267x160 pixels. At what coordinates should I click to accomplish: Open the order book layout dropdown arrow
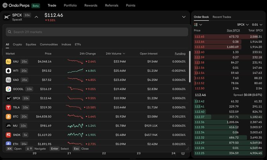[201, 25]
